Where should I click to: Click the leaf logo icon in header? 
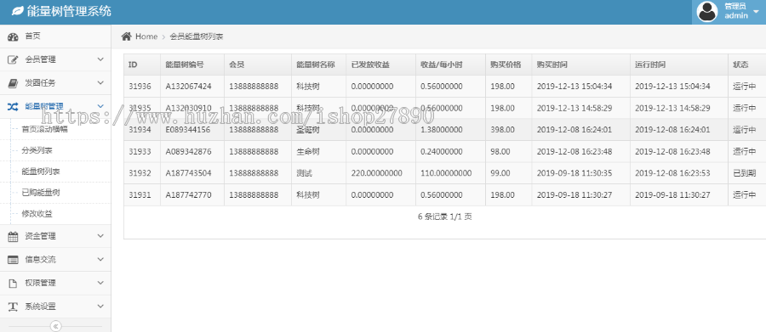[x=18, y=11]
